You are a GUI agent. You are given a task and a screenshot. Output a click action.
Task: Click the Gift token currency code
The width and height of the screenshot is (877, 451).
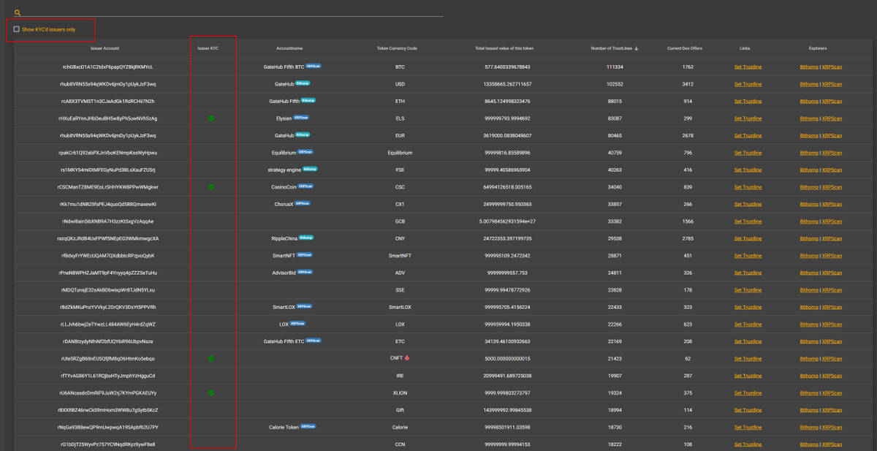[x=400, y=410]
